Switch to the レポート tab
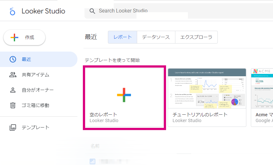273x165 pixels. (123, 37)
